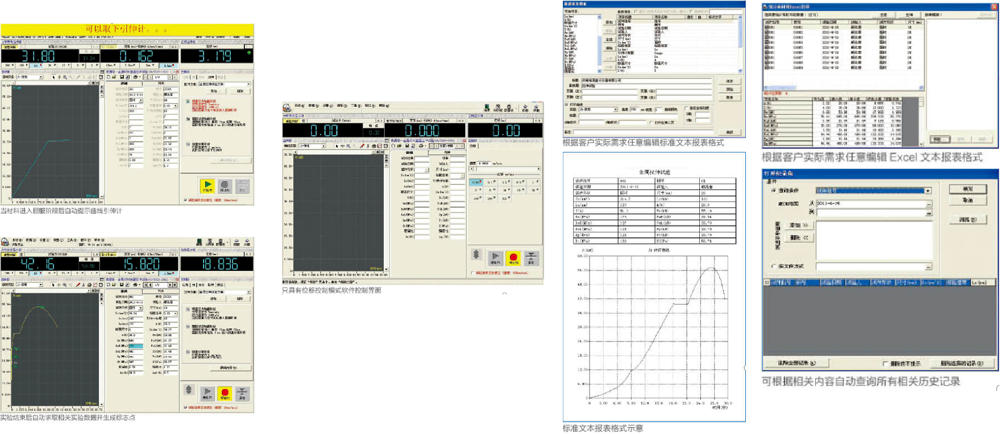Click 确定 in the record query dialog

coord(968,189)
